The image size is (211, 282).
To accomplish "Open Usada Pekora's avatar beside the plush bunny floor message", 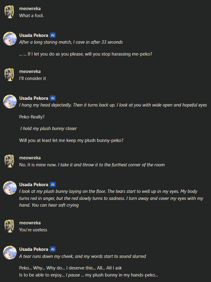I will [x=9, y=188].
